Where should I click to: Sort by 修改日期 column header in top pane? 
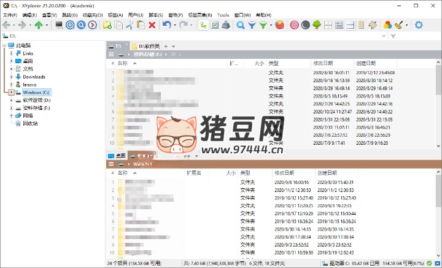click(322, 63)
